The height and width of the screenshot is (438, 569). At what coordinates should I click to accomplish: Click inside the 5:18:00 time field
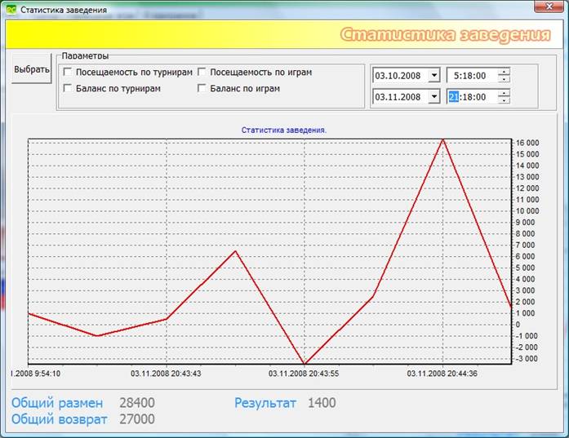471,76
